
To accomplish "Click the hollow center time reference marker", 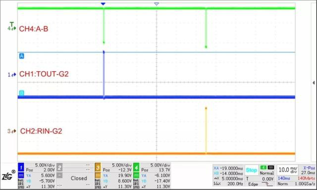I will (x=157, y=4).
